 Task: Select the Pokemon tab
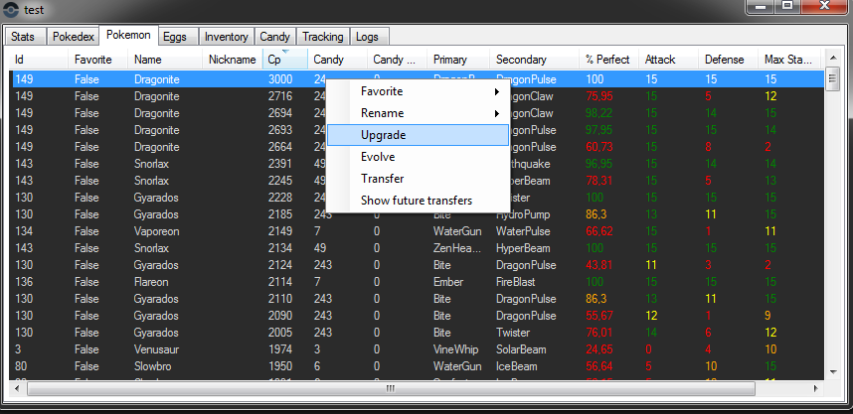pyautogui.click(x=129, y=35)
